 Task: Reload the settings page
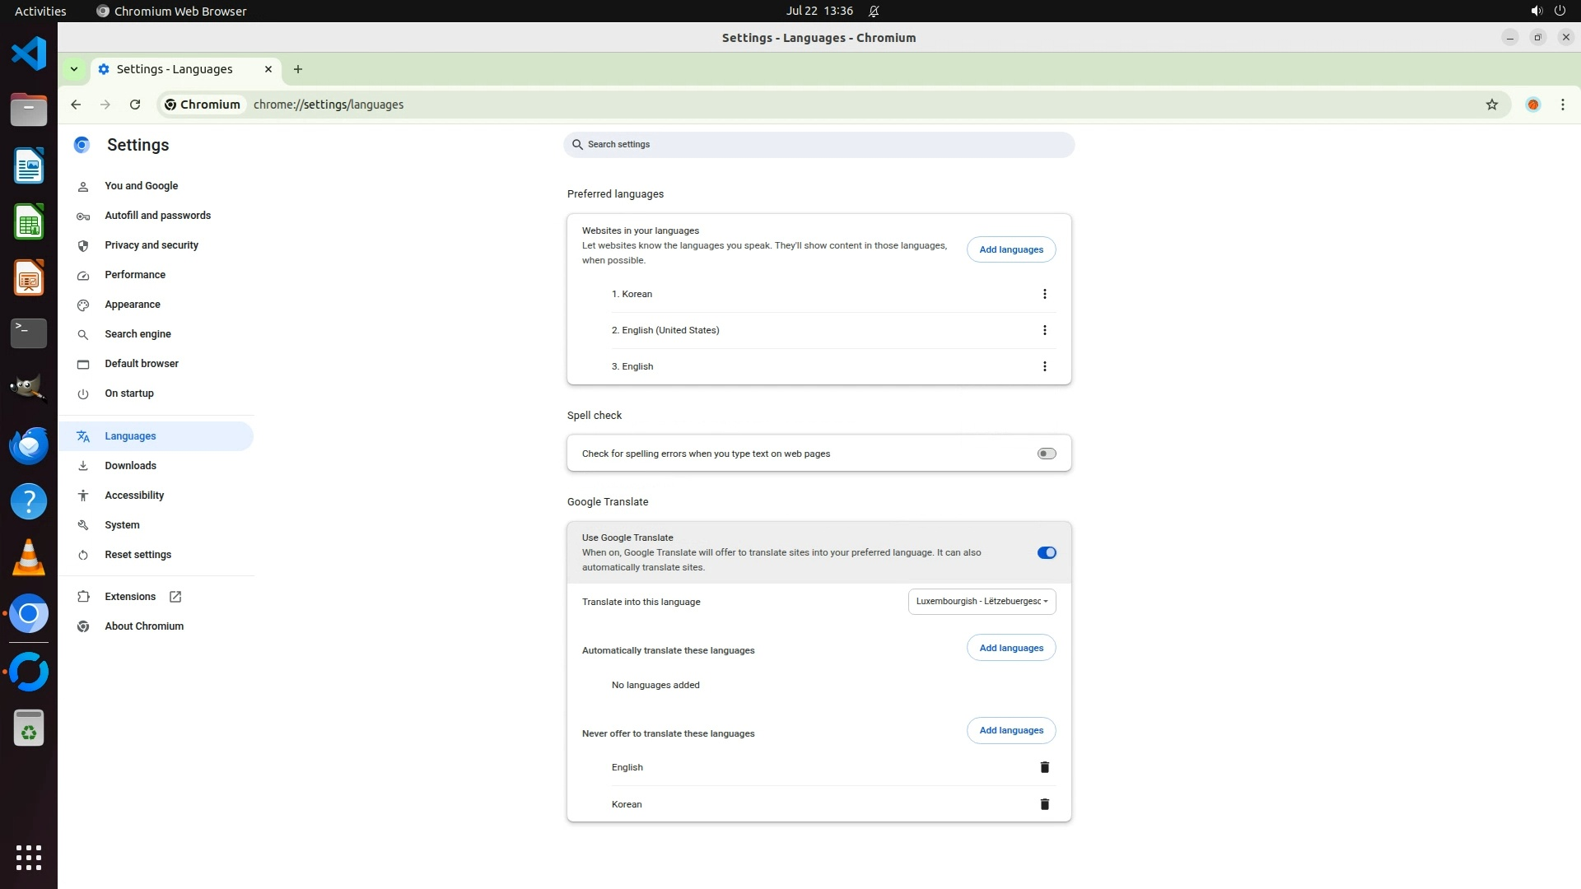135,105
